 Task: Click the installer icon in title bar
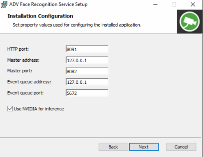pos(4,4)
